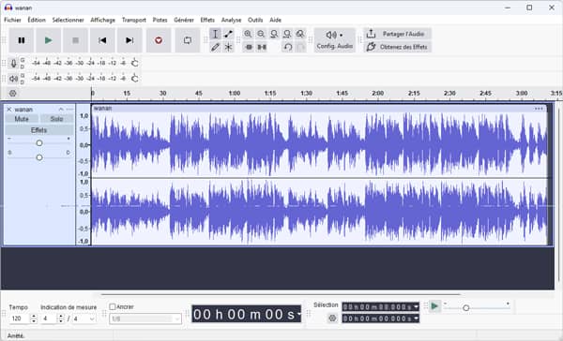The height and width of the screenshot is (341, 563).
Task: Click Trim audio outside selection icon
Action: click(249, 47)
